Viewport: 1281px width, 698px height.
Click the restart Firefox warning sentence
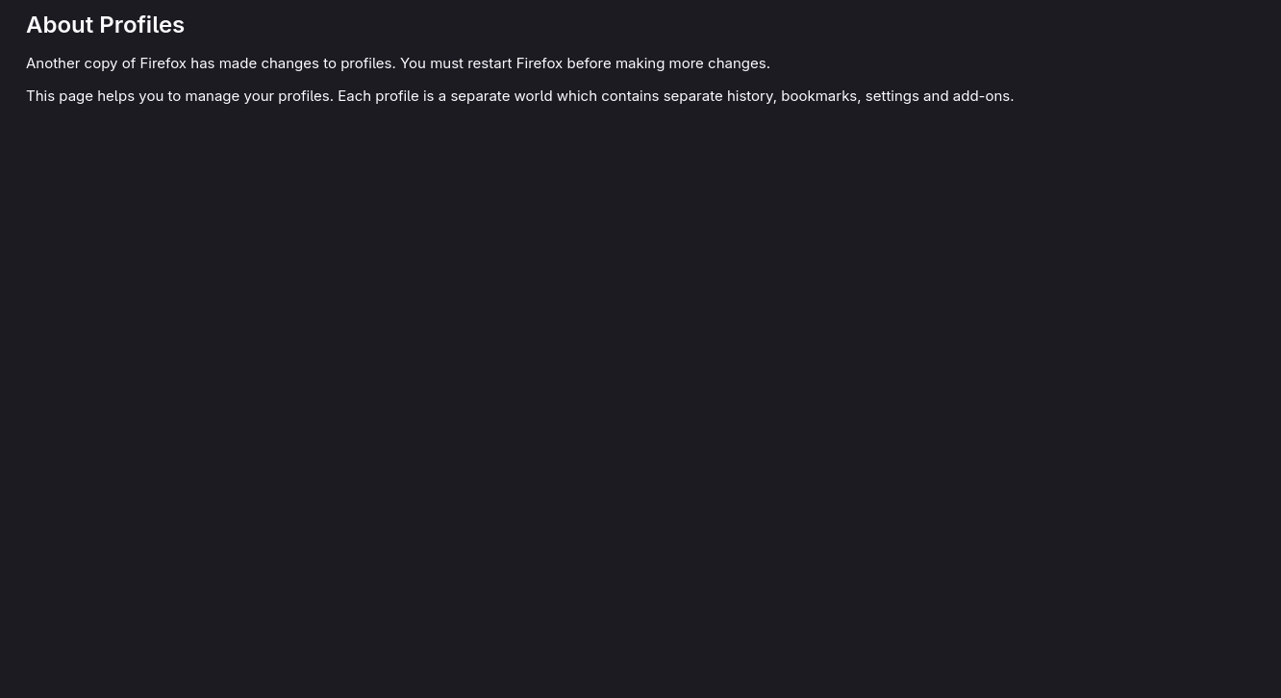[397, 63]
